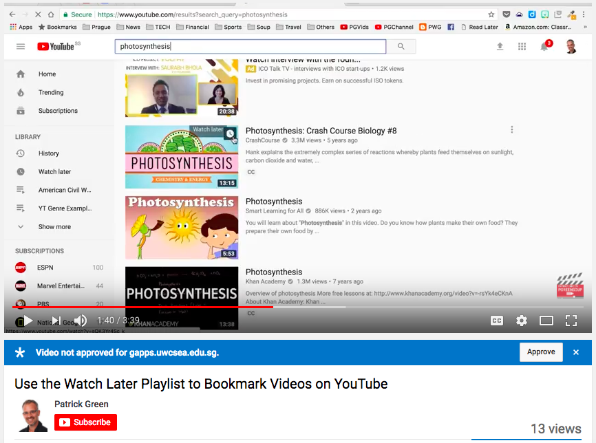Open the Khan Academy Photosynthesis title

pos(274,272)
